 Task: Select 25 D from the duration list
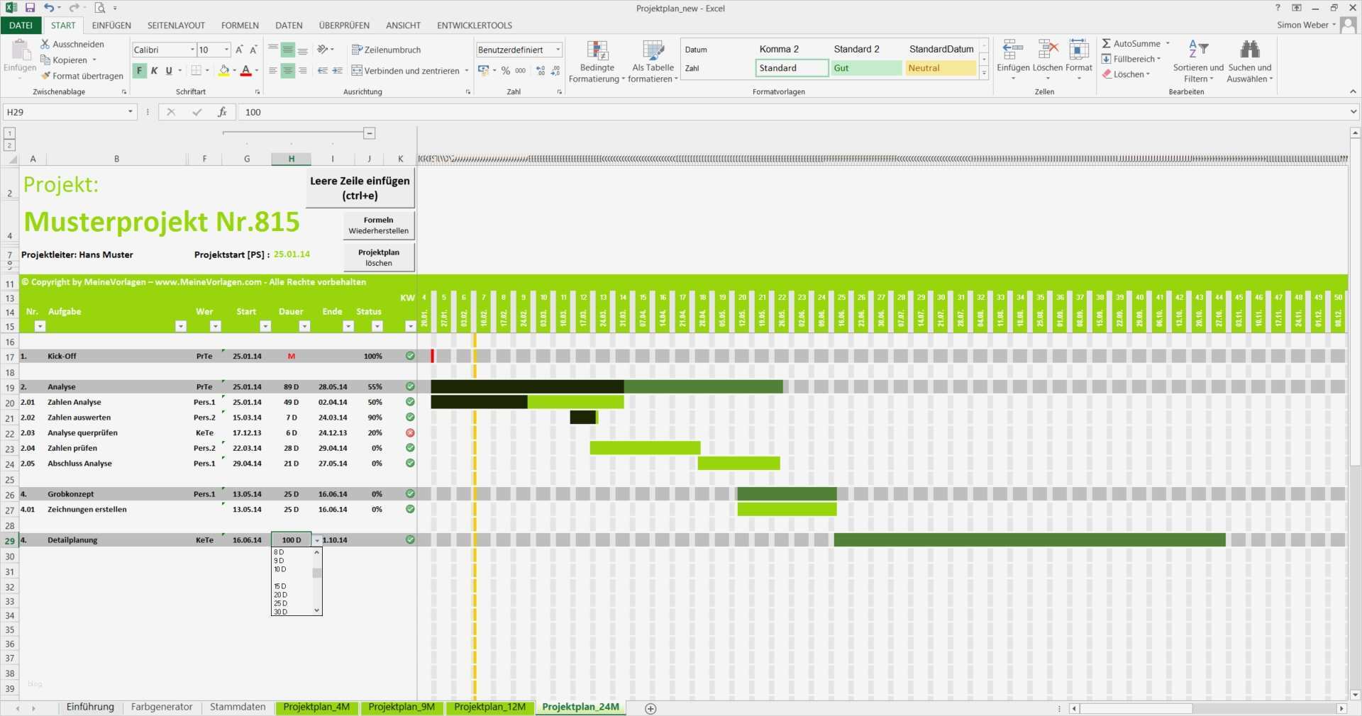coord(281,603)
